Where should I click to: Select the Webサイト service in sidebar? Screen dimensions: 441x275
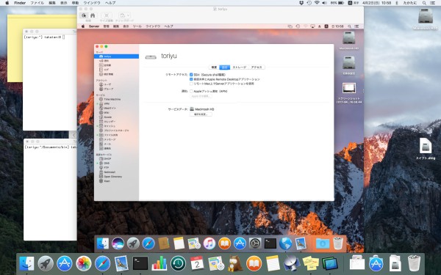(116, 108)
